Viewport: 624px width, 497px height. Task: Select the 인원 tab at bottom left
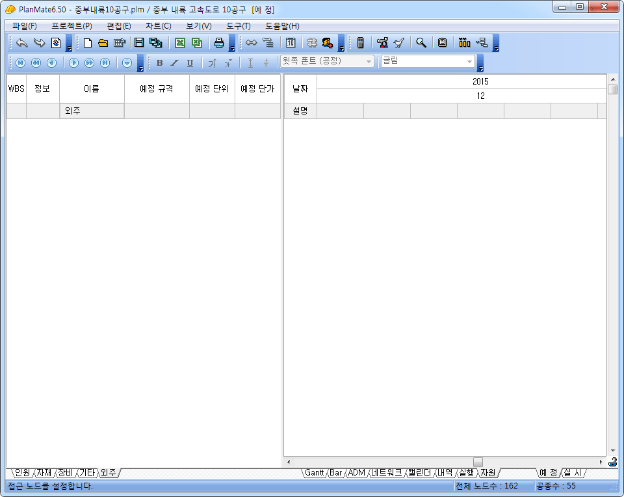[x=21, y=473]
